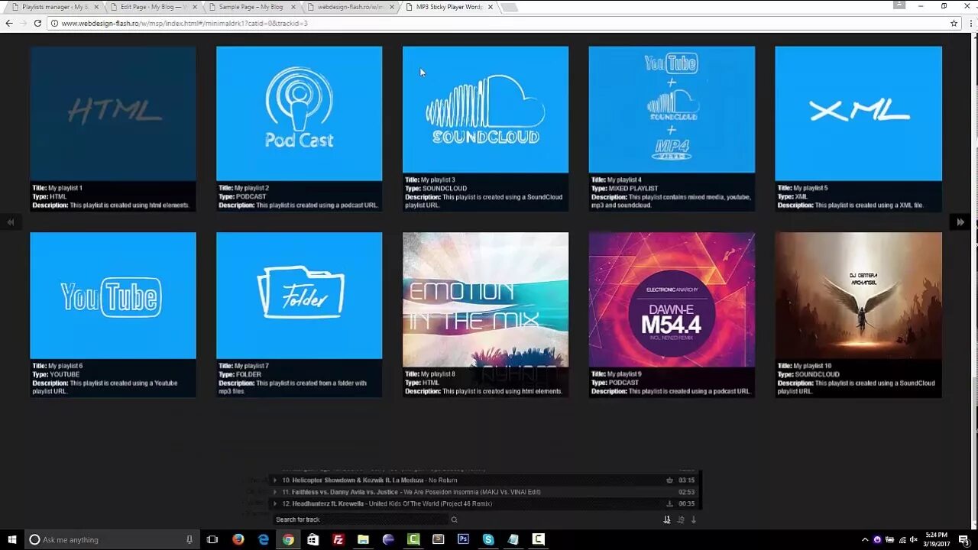Click the site info icon in address bar
Image resolution: width=978 pixels, height=550 pixels.
coord(54,24)
